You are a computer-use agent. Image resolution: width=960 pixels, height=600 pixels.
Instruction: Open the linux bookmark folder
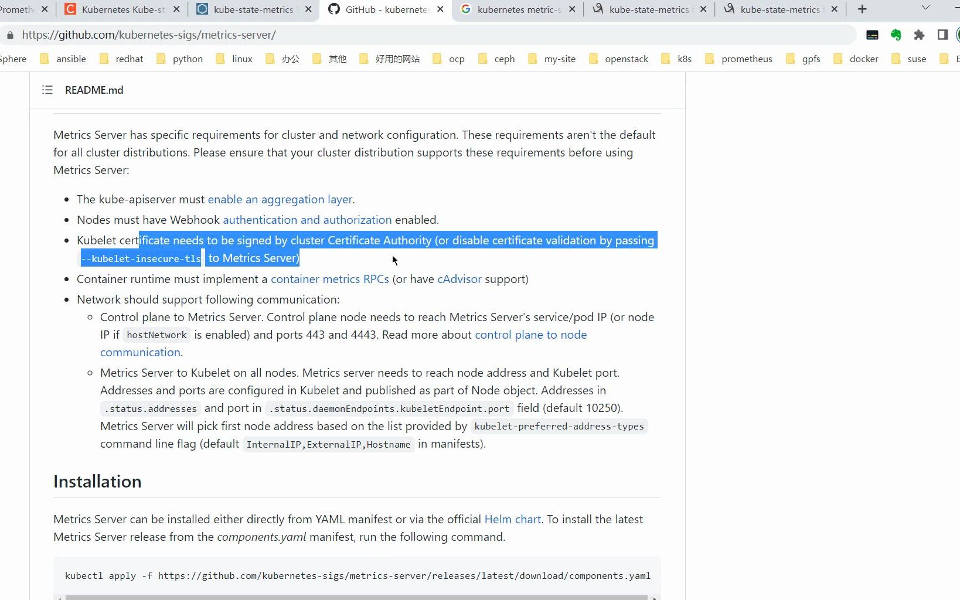(x=234, y=59)
